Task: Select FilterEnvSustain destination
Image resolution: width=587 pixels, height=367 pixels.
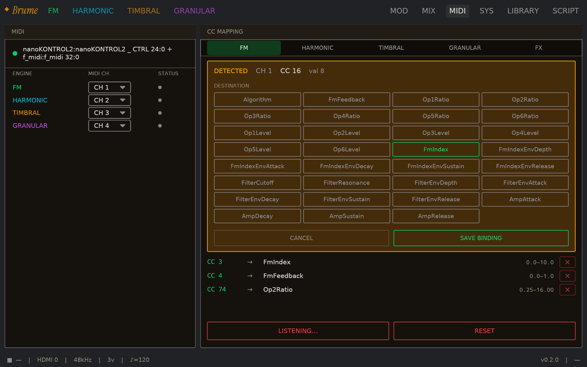Action: click(x=347, y=199)
